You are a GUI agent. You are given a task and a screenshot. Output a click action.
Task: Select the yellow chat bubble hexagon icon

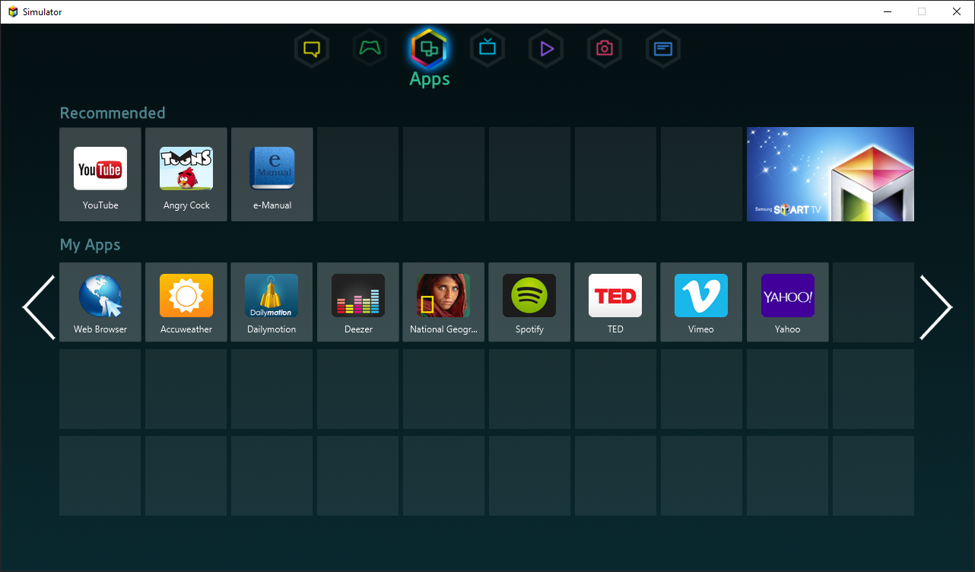312,49
